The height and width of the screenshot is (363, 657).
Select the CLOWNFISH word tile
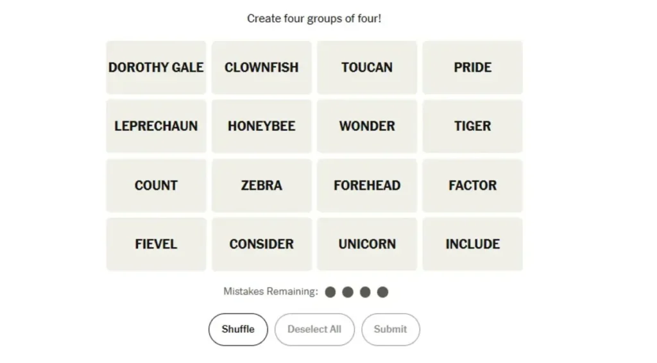pos(262,67)
